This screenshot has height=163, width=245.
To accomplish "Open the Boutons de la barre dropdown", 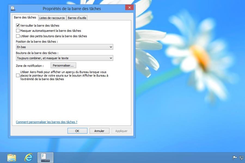I will click(64, 58).
